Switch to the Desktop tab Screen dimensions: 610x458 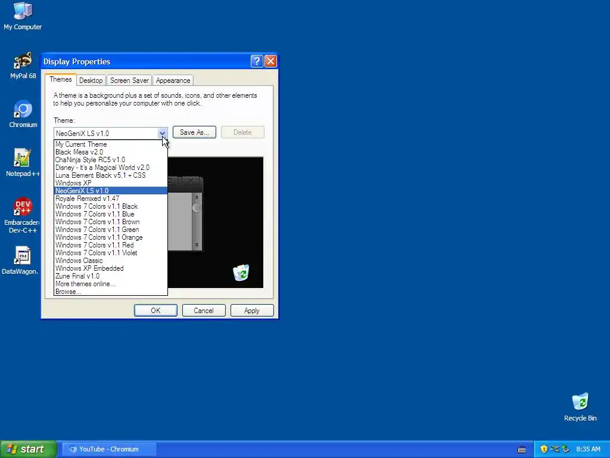(91, 81)
